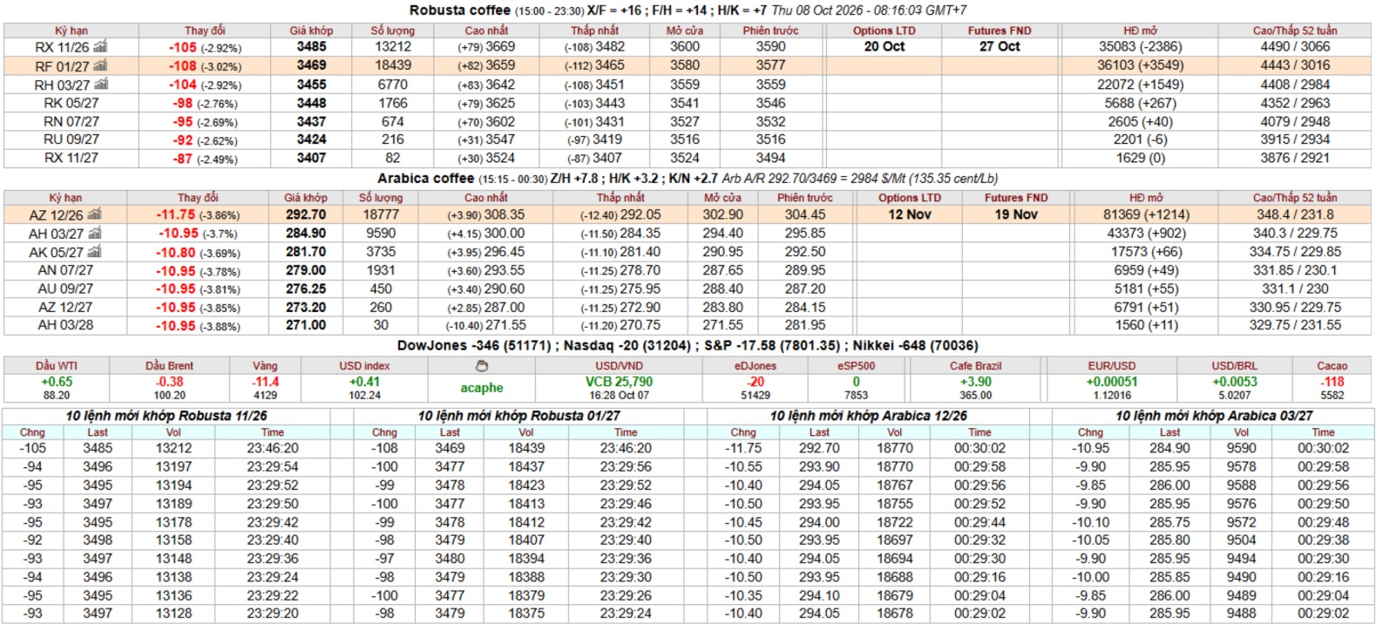The width and height of the screenshot is (1376, 625).
Task: Click the USD index header cell
Action: (x=364, y=366)
